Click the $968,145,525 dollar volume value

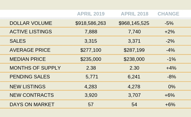pos(134,23)
